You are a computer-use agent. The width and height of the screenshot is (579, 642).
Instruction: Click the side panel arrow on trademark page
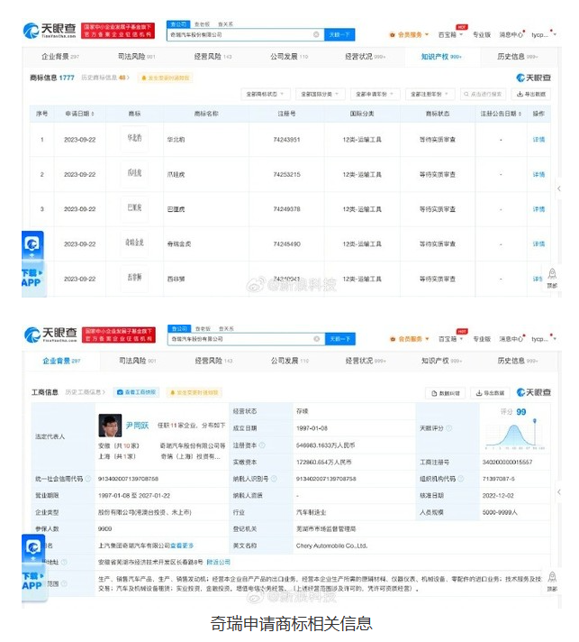559,188
